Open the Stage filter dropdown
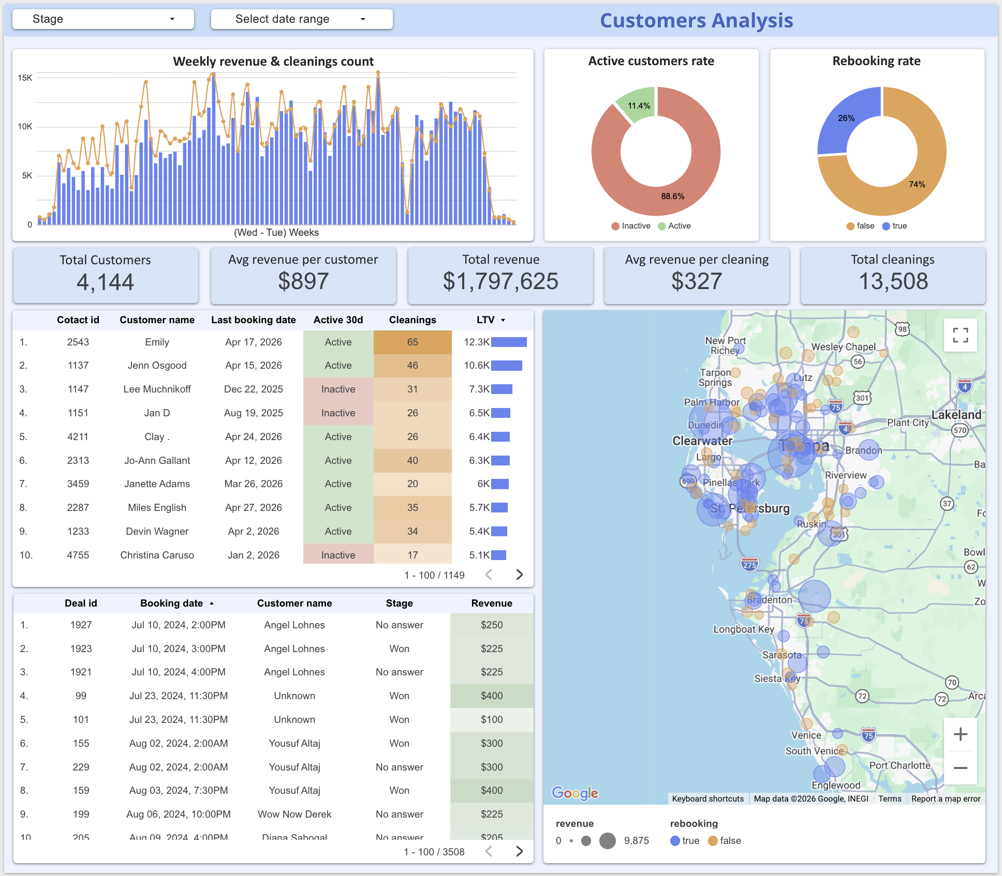 pyautogui.click(x=103, y=19)
